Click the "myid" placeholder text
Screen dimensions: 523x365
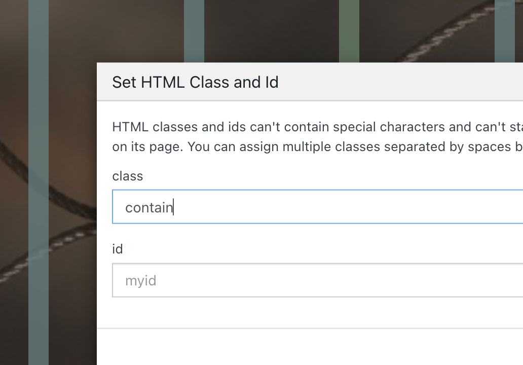tap(140, 280)
